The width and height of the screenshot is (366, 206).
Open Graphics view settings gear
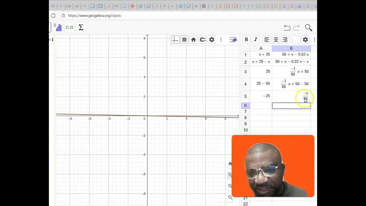click(x=212, y=40)
